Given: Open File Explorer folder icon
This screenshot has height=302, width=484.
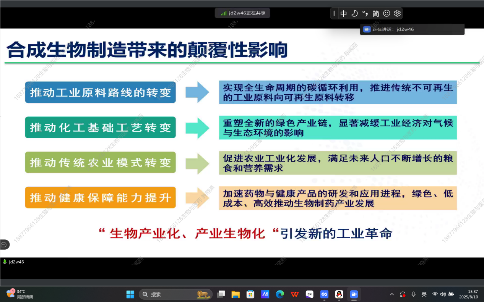Looking at the screenshot, I should (x=236, y=294).
